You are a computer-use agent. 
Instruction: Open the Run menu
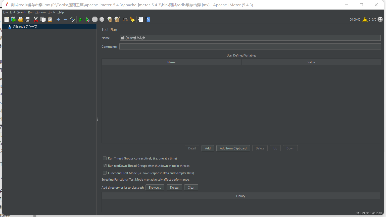click(x=31, y=12)
